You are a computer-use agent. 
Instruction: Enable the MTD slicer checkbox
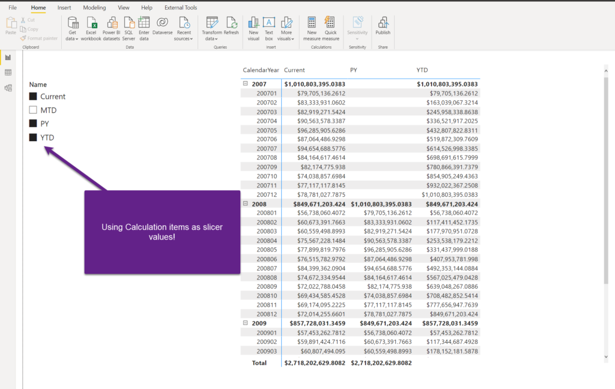[33, 110]
